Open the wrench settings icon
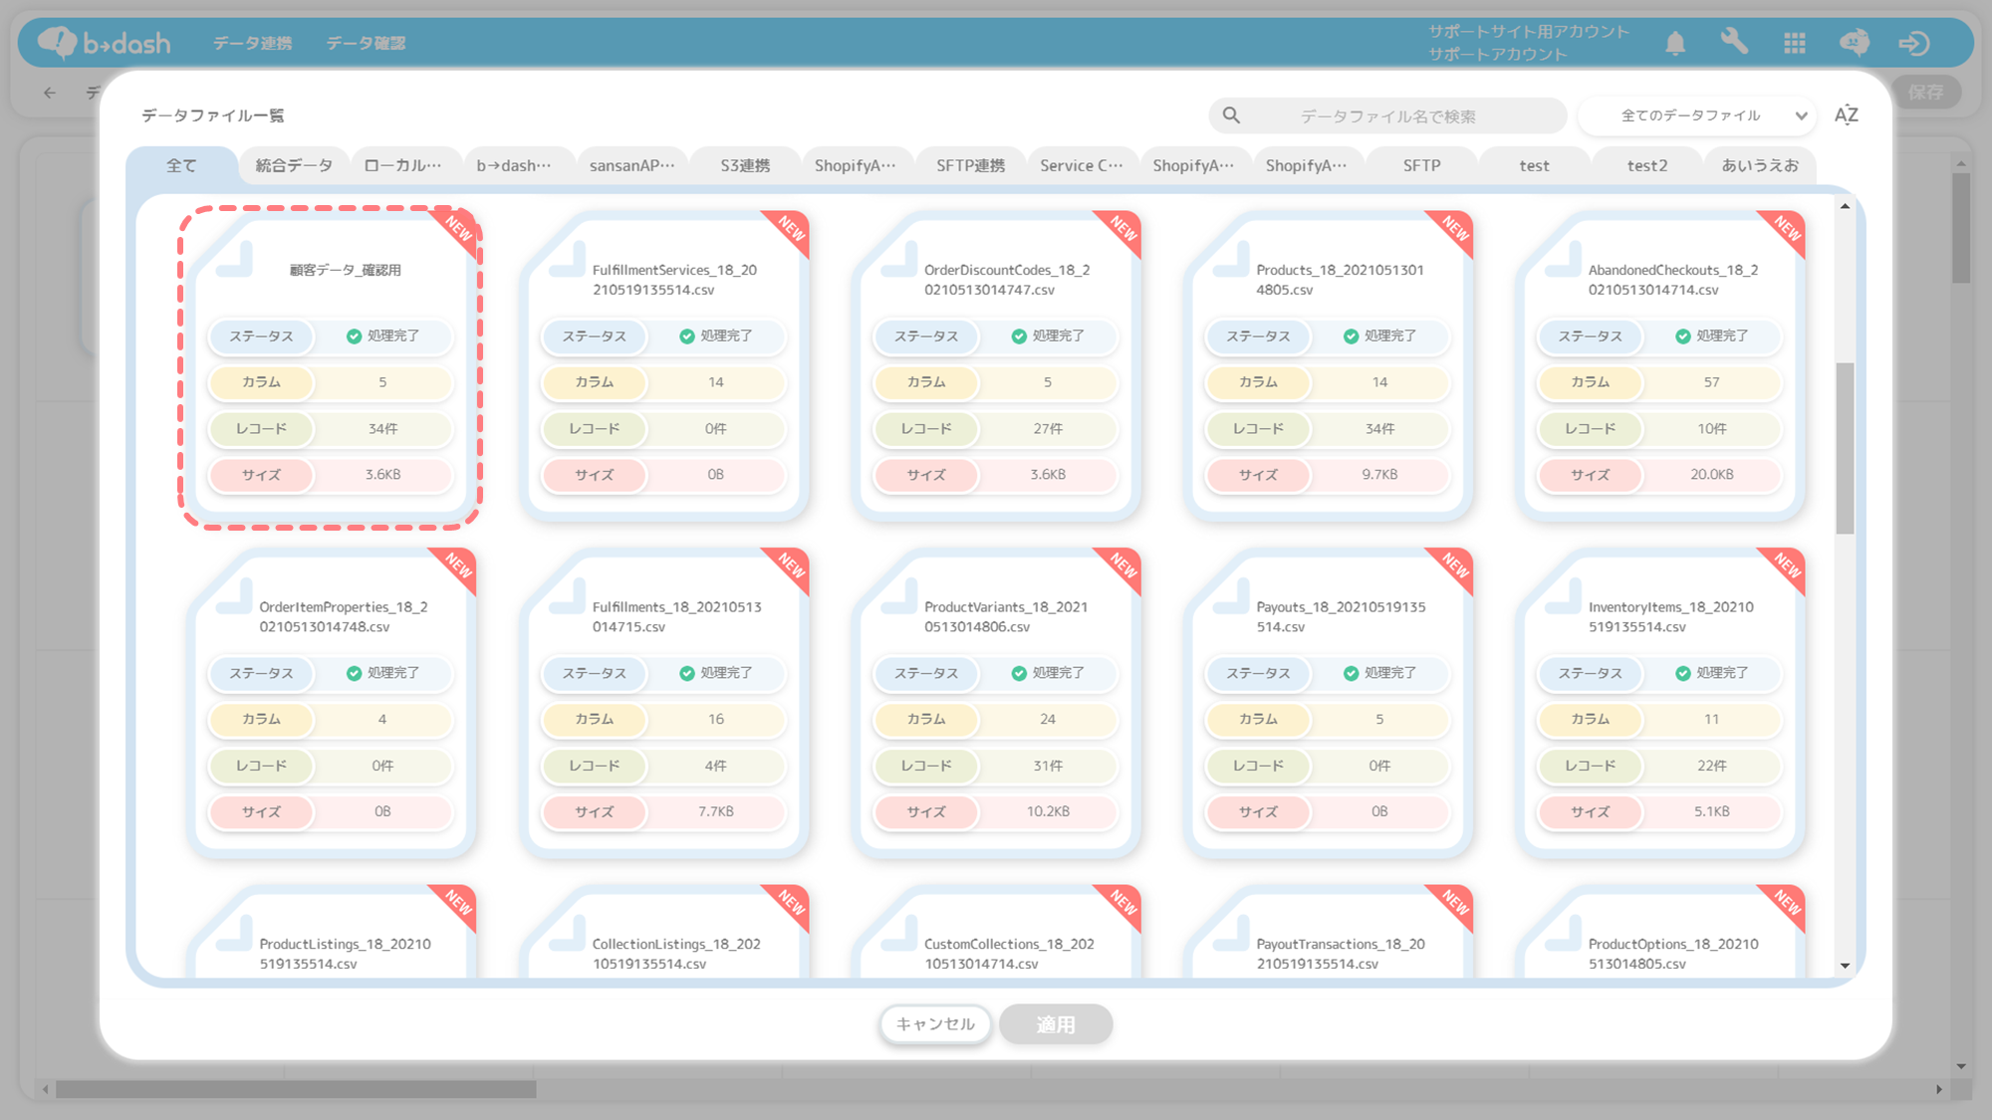 1734,42
